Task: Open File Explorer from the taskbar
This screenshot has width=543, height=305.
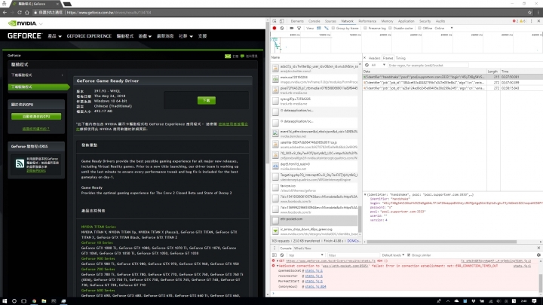Action: [44, 301]
